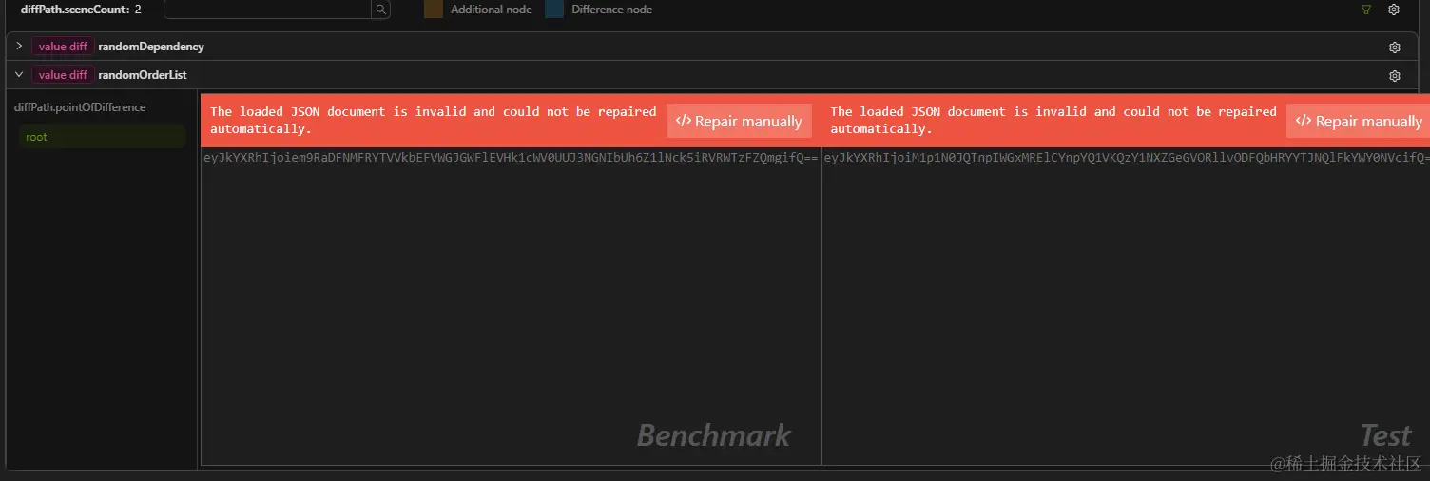1430x481 pixels.
Task: Click the diffPath.pointOfDifference heading
Action: (x=80, y=107)
